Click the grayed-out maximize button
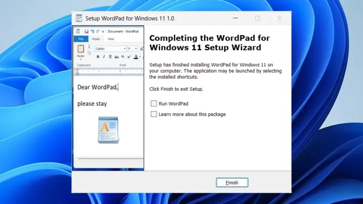The image size is (363, 204). [258, 18]
